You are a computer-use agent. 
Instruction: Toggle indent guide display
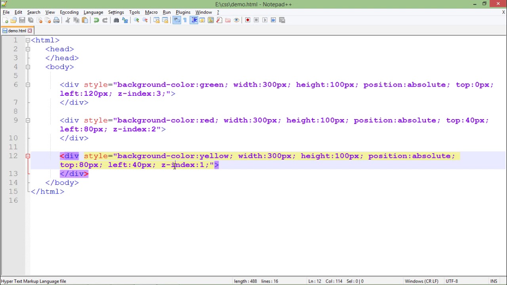[194, 20]
